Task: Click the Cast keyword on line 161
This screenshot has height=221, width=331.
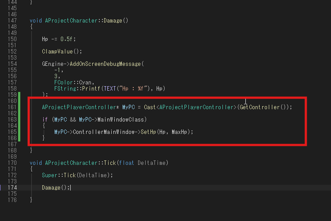Action: coord(150,107)
